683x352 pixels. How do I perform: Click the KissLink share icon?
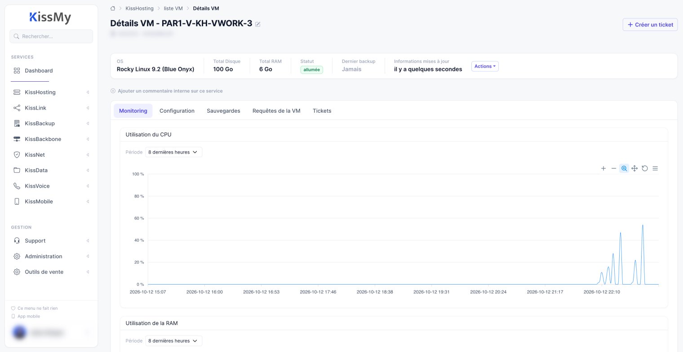point(17,108)
